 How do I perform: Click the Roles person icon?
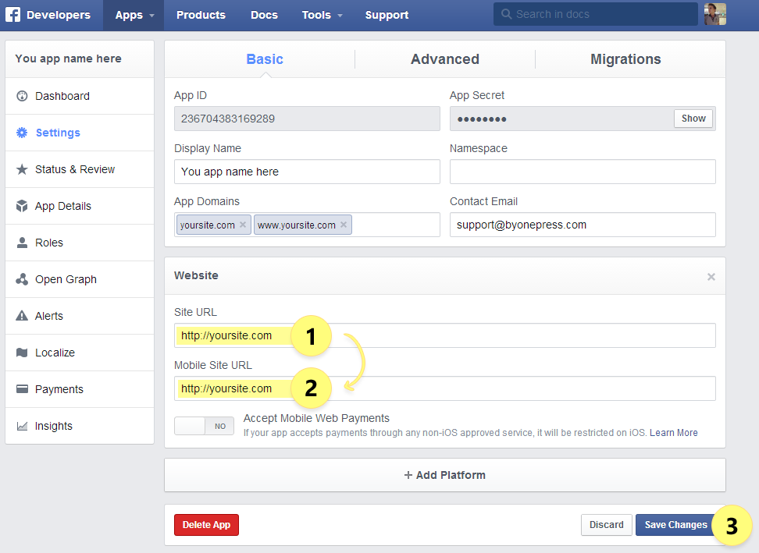tap(22, 243)
